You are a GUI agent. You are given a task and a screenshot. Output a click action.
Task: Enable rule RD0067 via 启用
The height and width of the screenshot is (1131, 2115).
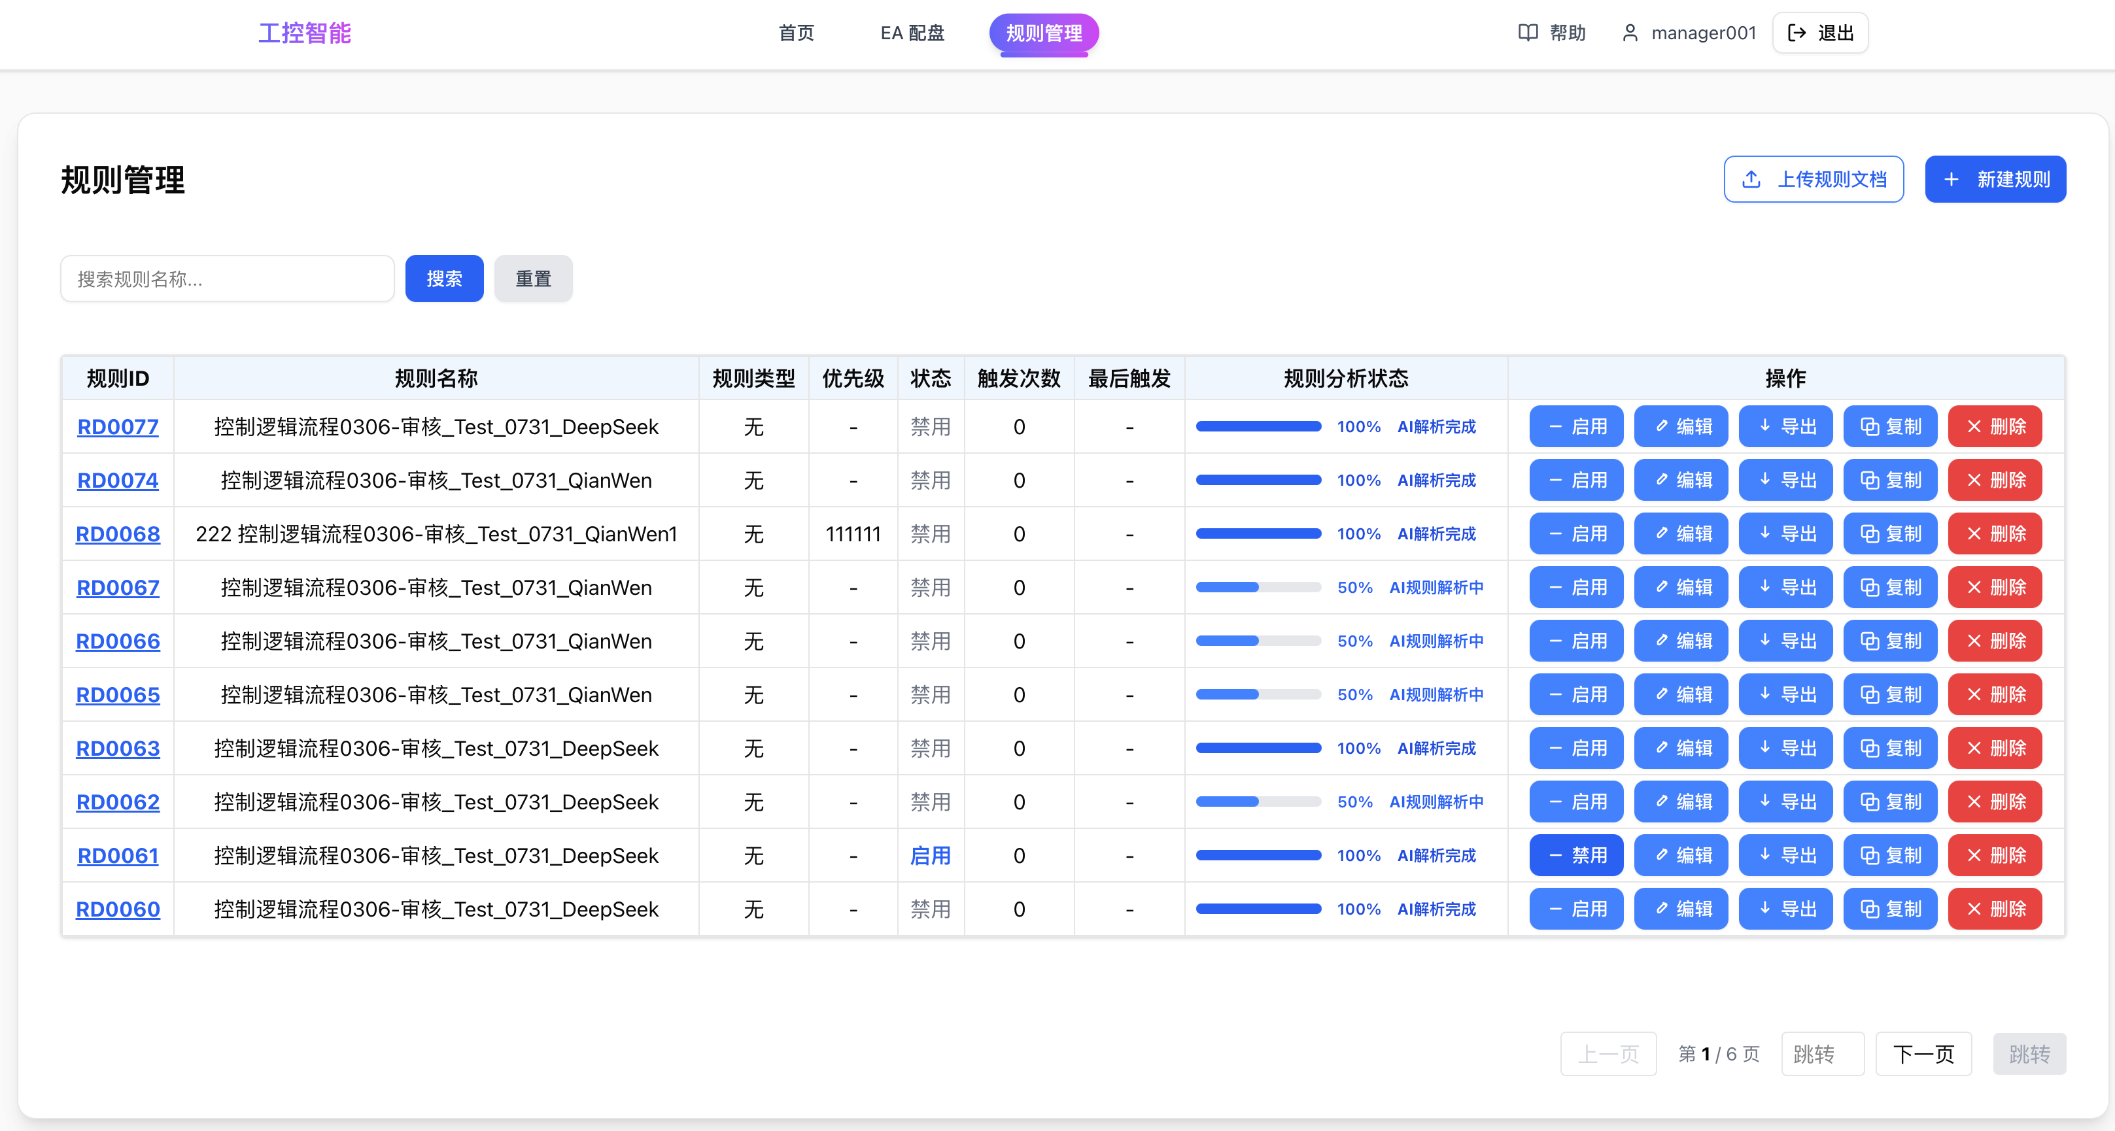coord(1575,587)
